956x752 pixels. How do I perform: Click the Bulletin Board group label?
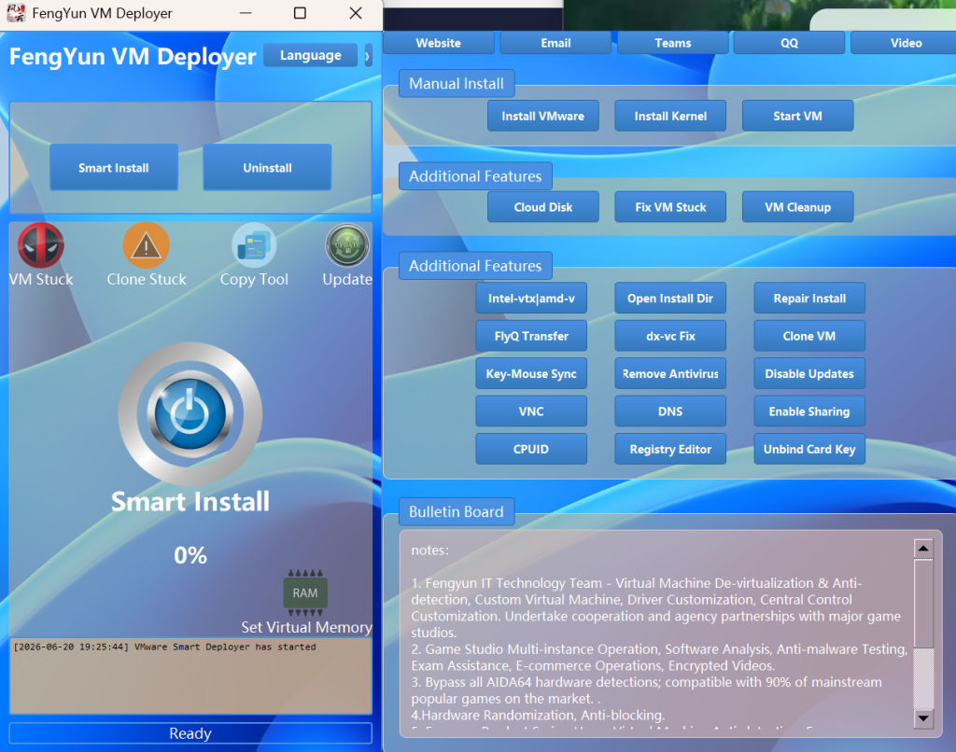456,511
